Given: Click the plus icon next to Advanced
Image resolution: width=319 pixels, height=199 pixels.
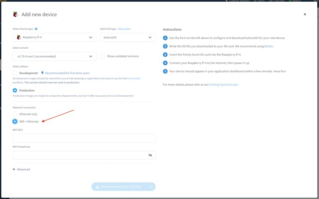Looking at the screenshot, I should [14, 169].
